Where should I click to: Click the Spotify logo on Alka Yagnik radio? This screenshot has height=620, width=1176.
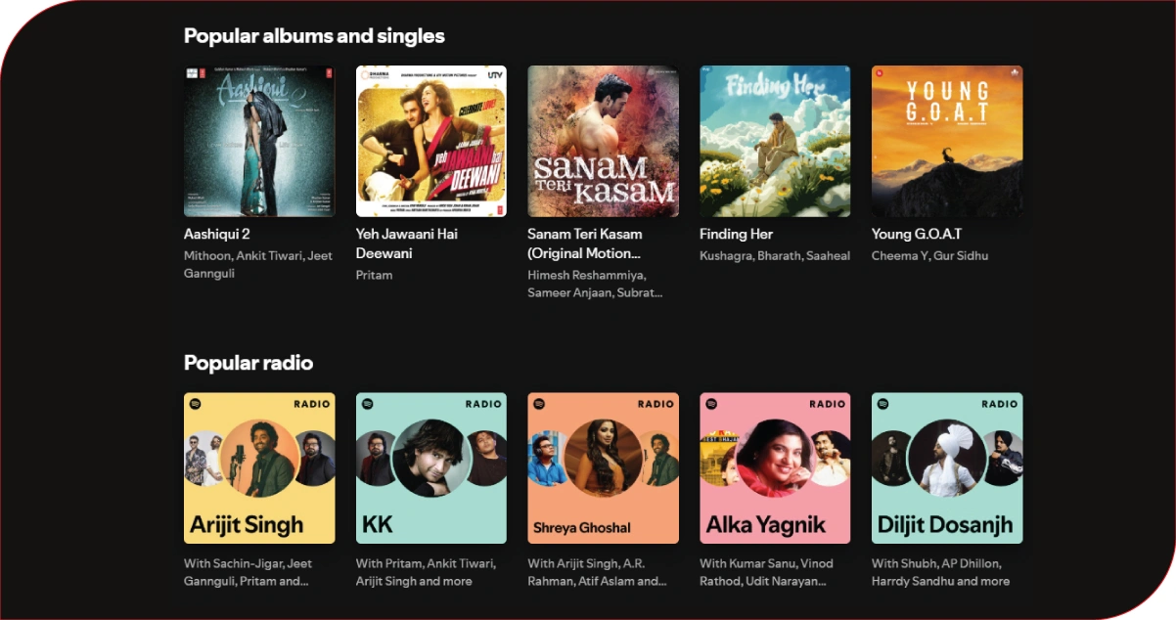click(711, 404)
